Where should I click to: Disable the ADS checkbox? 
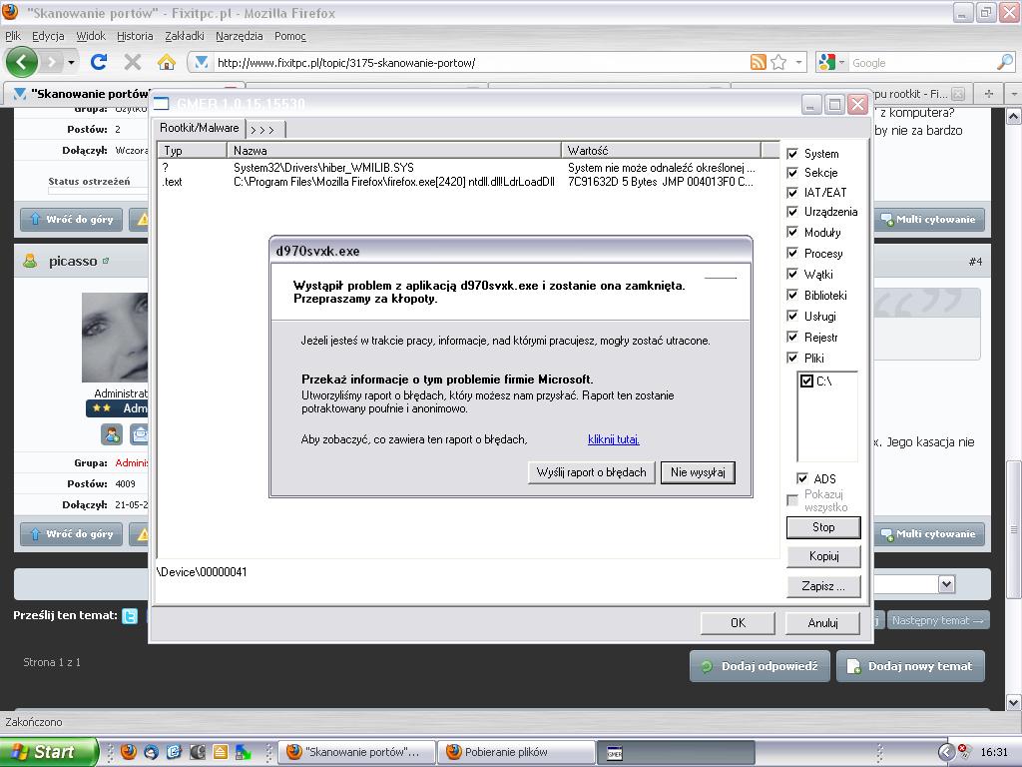coord(802,478)
